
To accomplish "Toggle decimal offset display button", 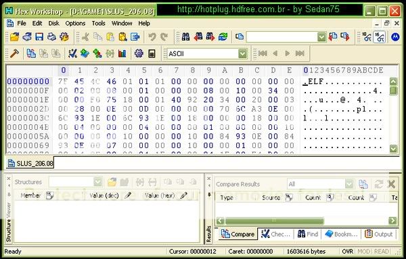I will pyautogui.click(x=367, y=37).
